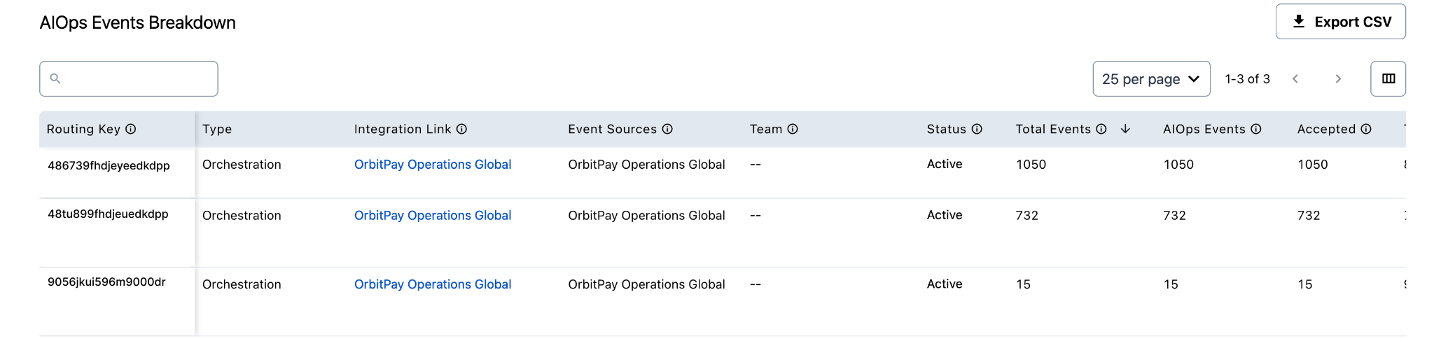This screenshot has width=1434, height=339.
Task: Click the Event Sources info icon
Action: click(x=667, y=129)
